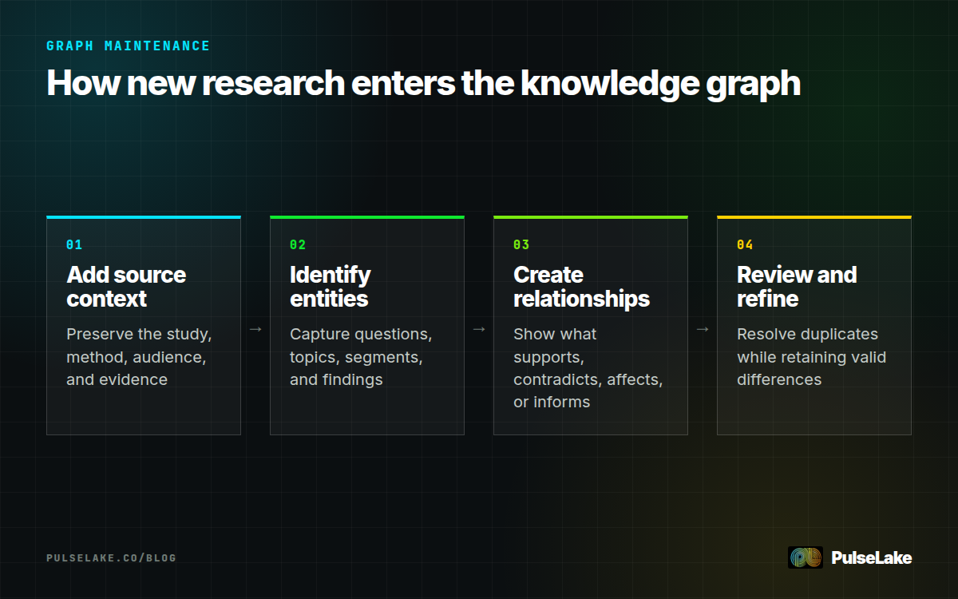Click the headline about the knowledge graph
Image resolution: width=958 pixels, height=599 pixels.
click(x=423, y=83)
